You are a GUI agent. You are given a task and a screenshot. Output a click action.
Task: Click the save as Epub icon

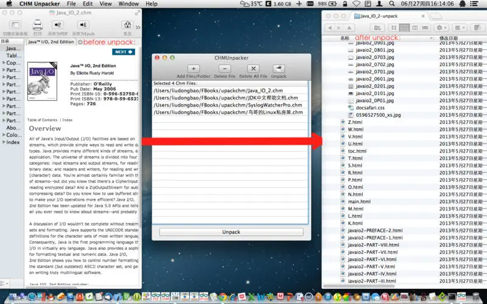(83, 25)
